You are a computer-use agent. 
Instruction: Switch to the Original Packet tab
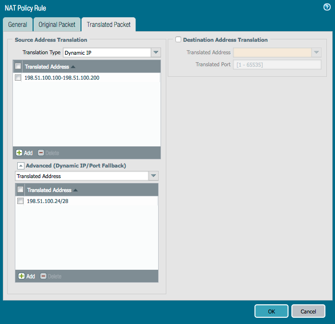(57, 24)
